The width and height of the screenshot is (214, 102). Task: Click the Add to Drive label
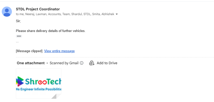107,63
